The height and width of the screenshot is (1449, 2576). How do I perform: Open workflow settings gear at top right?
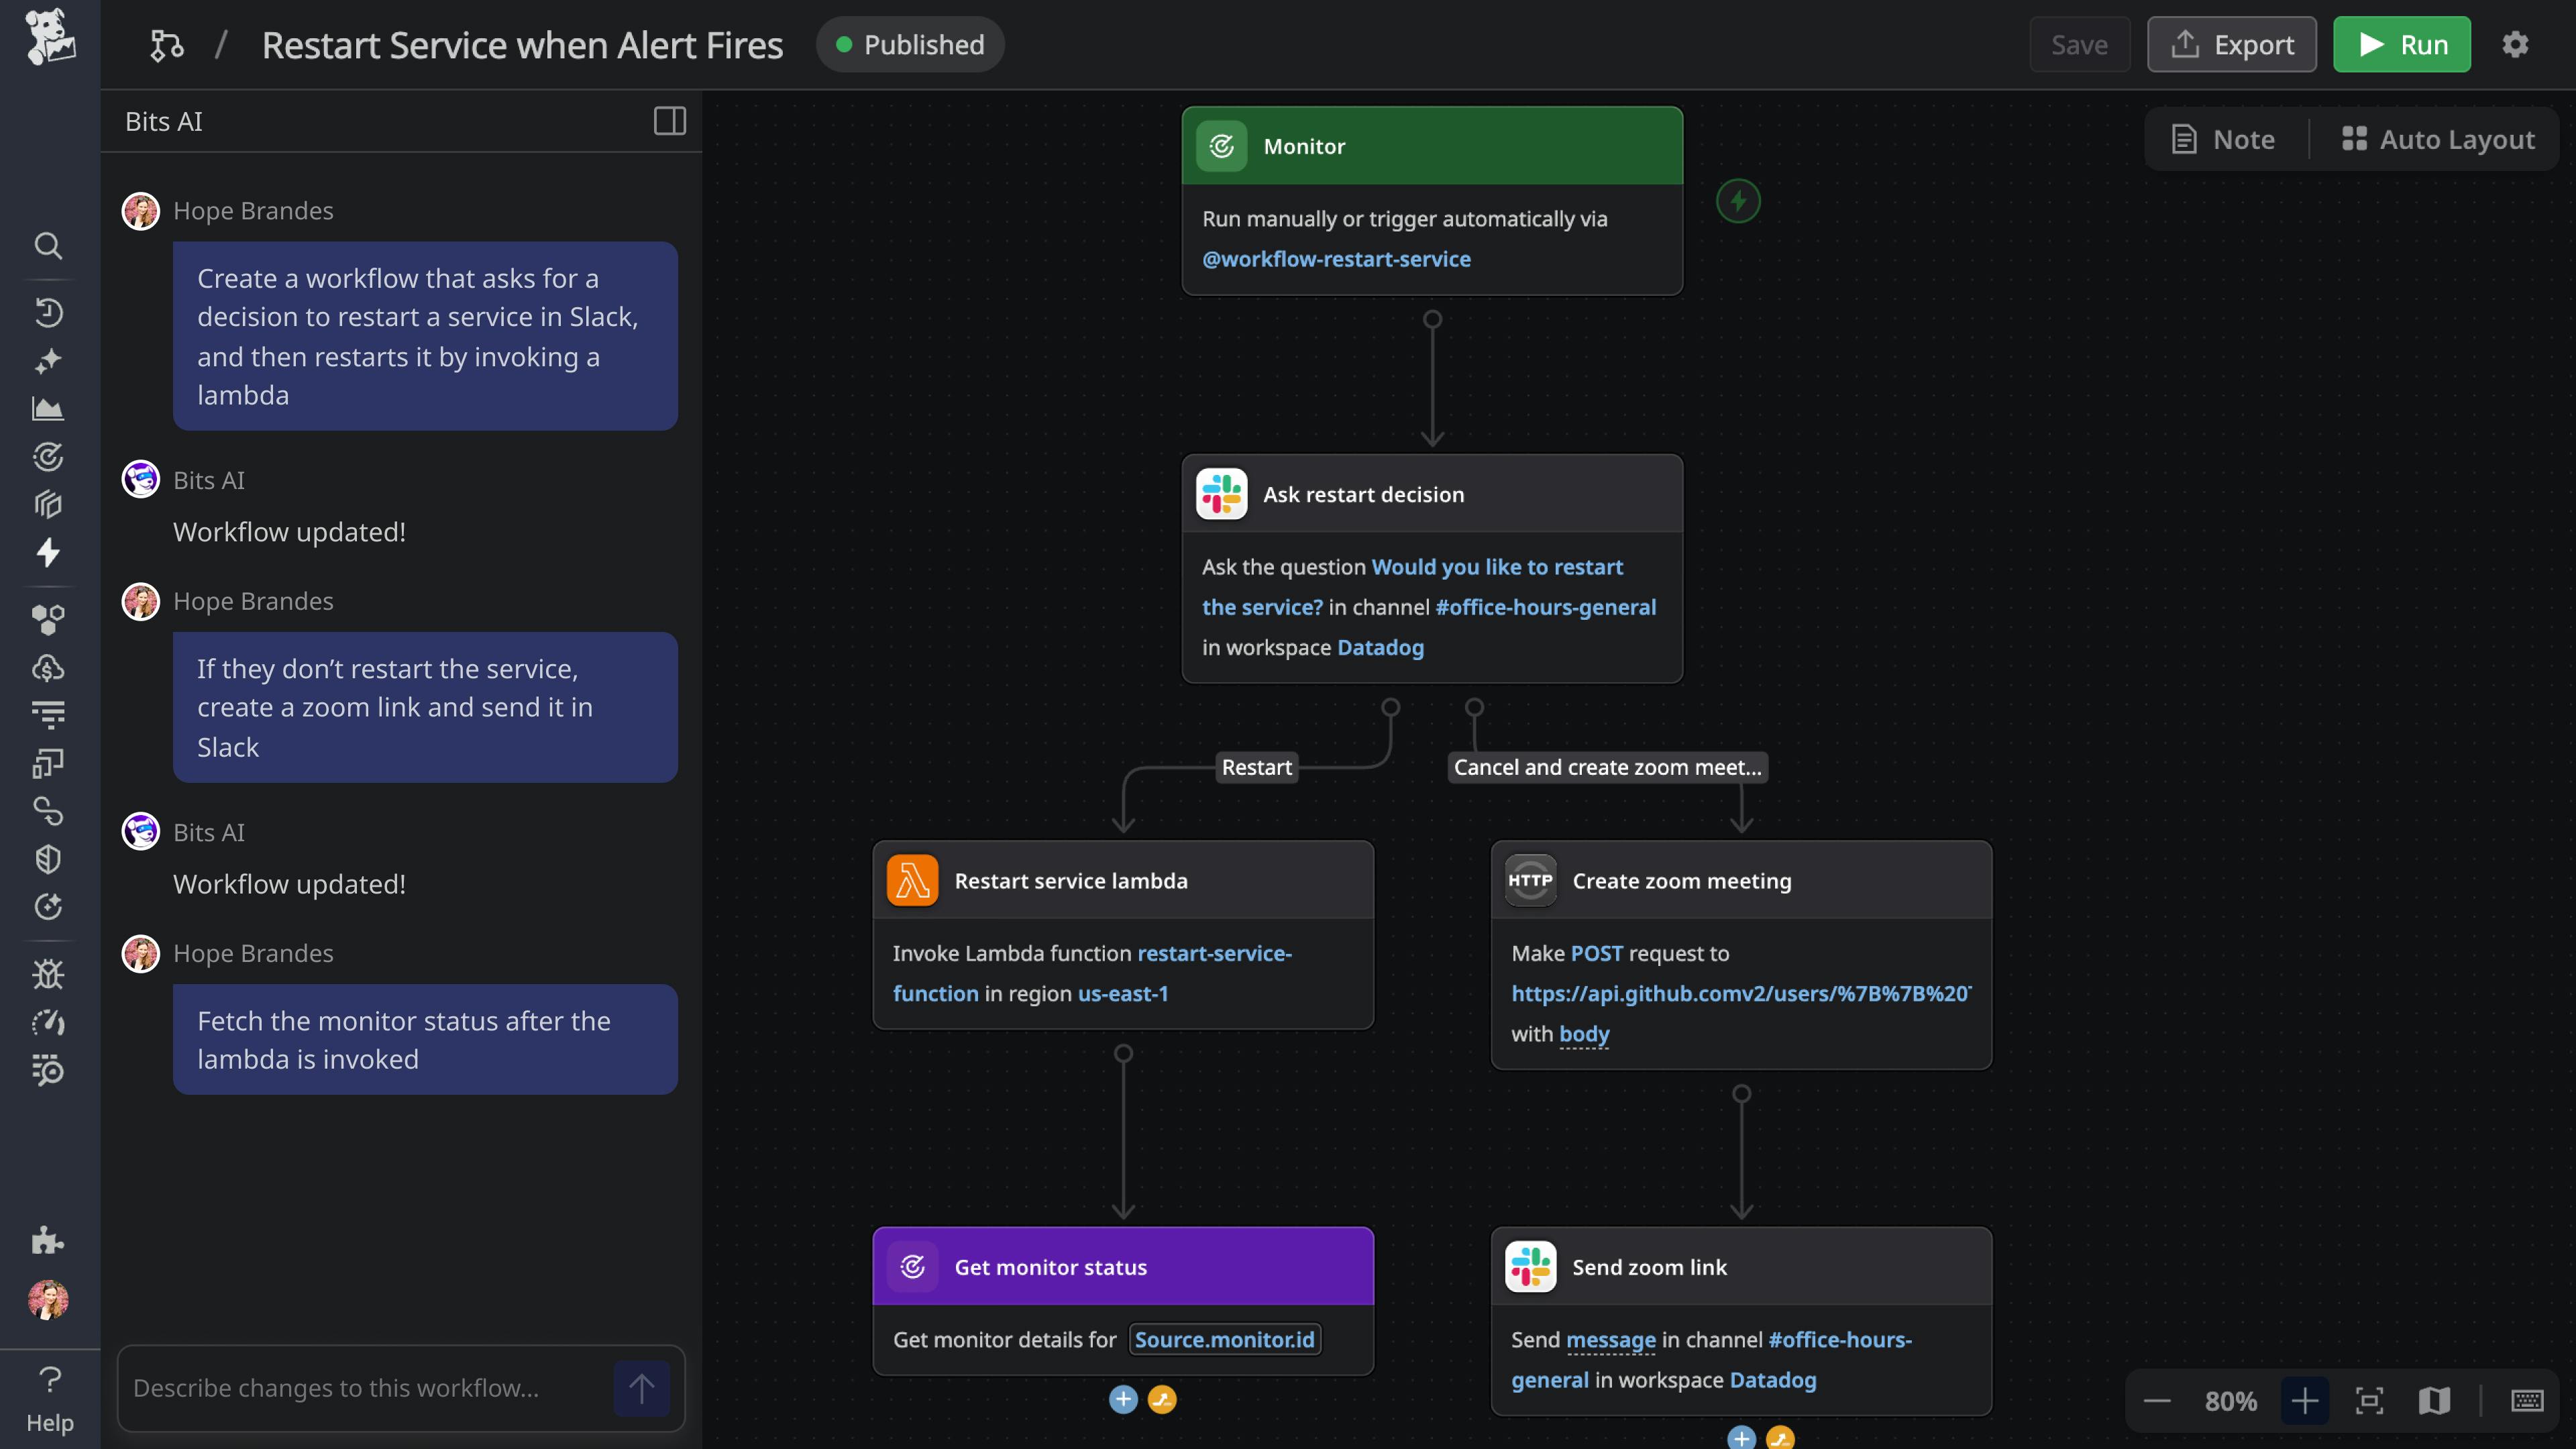click(2515, 44)
